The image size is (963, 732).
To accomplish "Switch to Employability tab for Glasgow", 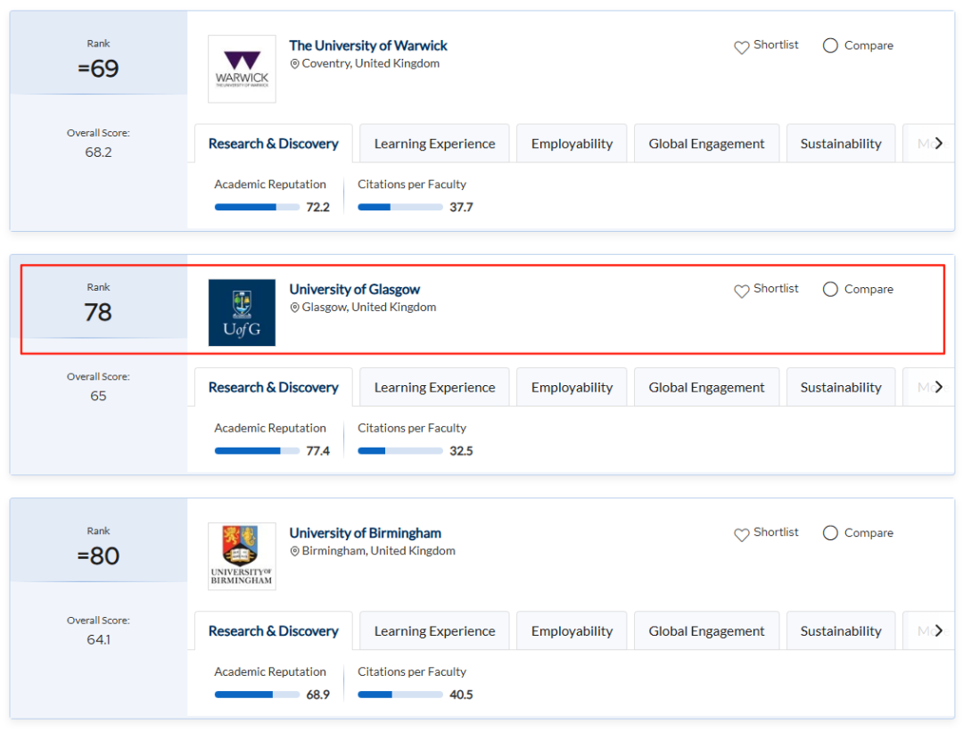I will pyautogui.click(x=572, y=388).
